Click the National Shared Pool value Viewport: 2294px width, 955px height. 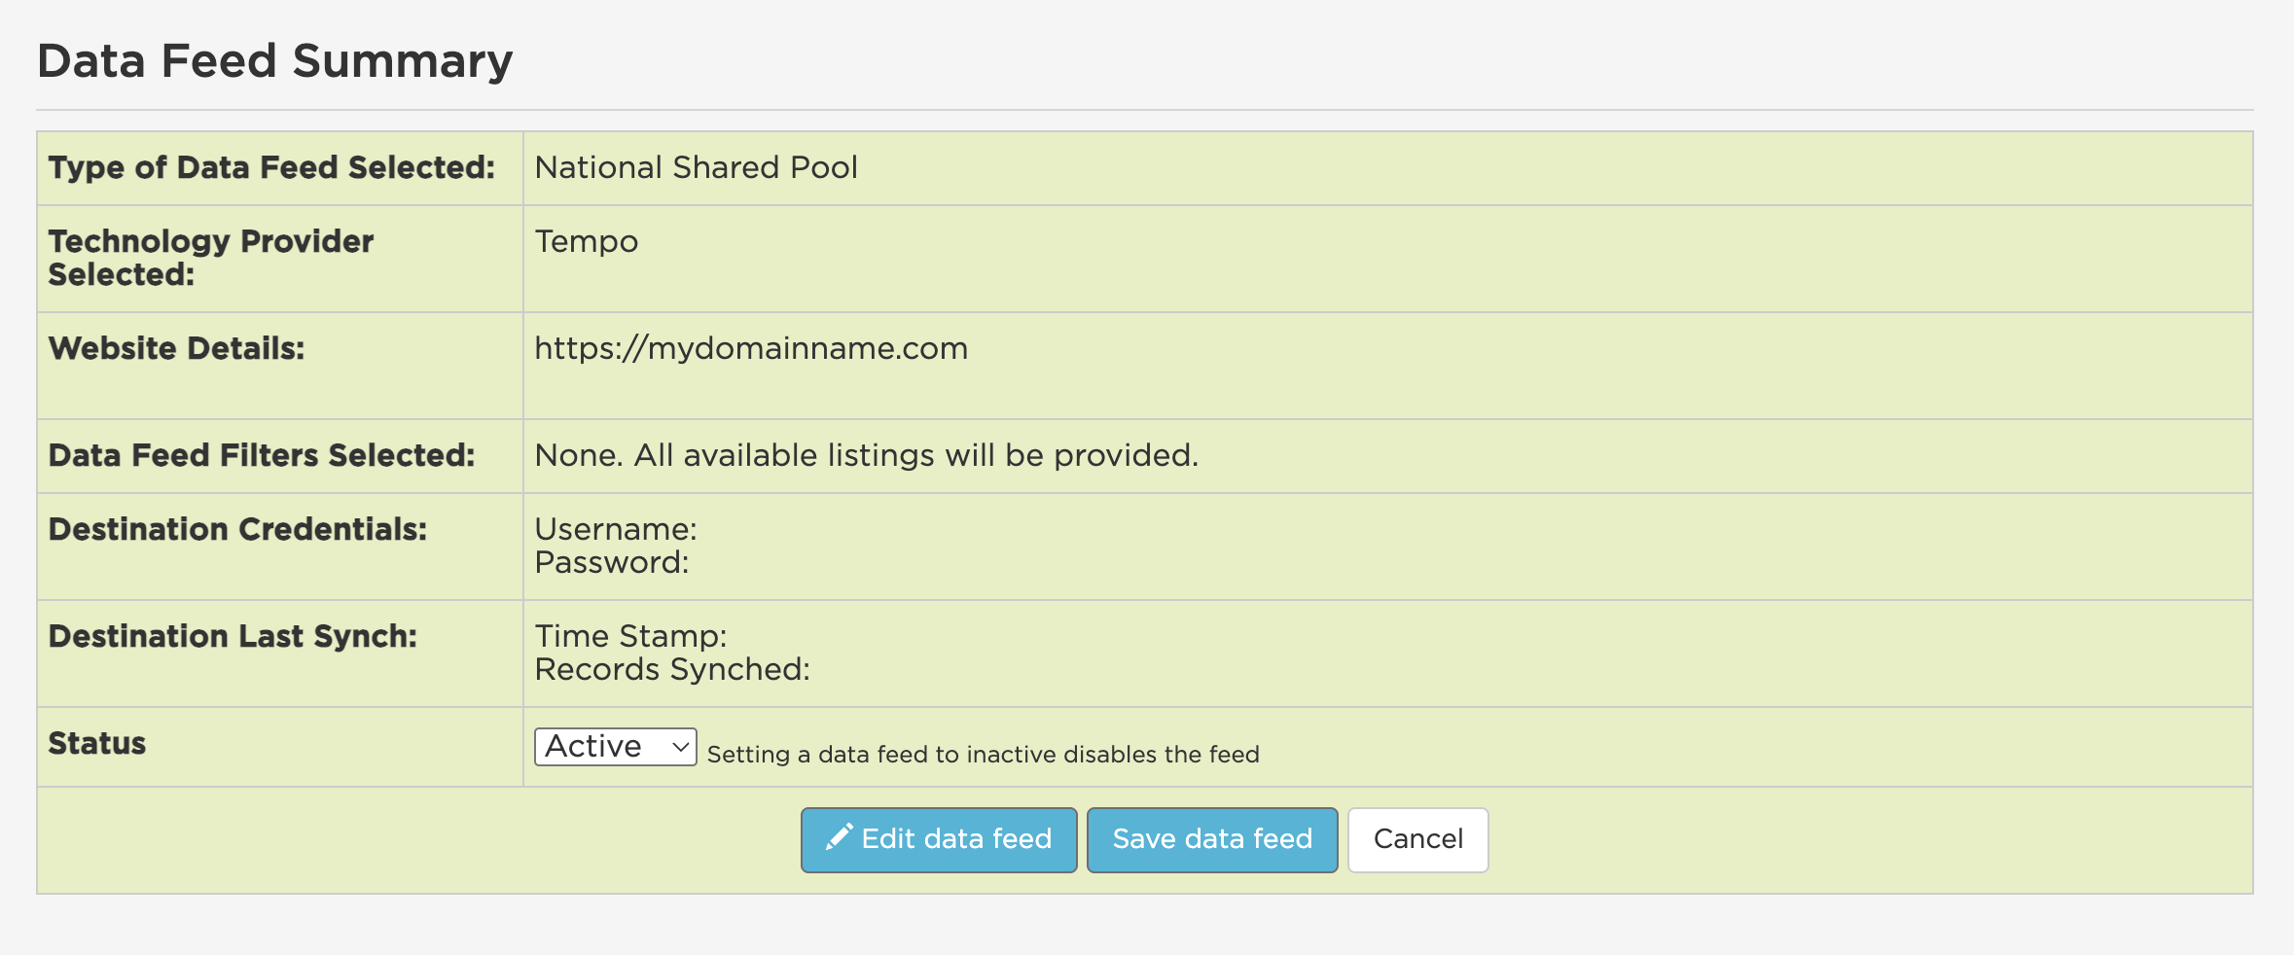coord(696,167)
